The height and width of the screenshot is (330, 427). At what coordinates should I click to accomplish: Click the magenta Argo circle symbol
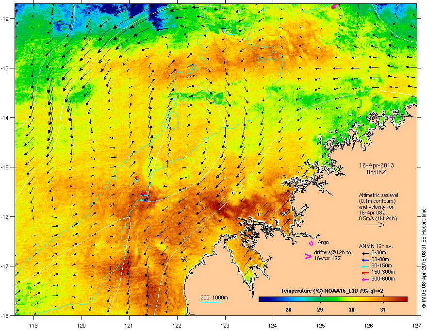click(311, 243)
